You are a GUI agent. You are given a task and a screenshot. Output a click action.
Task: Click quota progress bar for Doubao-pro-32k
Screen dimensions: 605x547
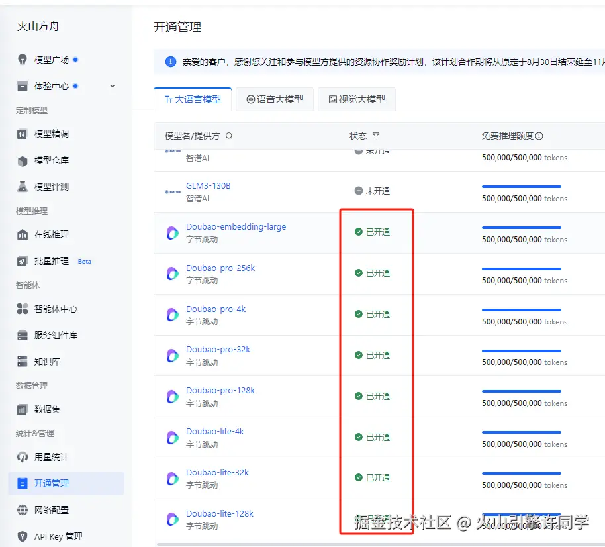tap(522, 351)
